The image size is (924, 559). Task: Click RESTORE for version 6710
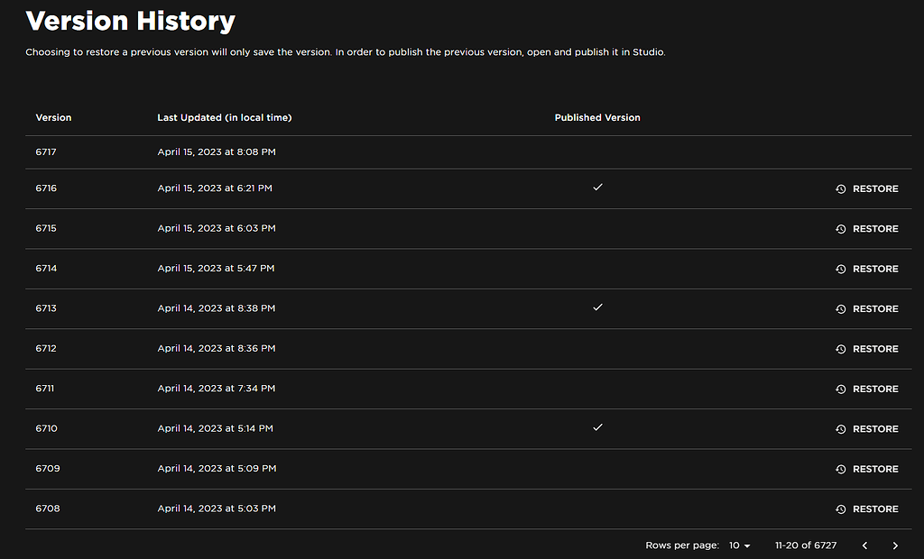pyautogui.click(x=873, y=428)
